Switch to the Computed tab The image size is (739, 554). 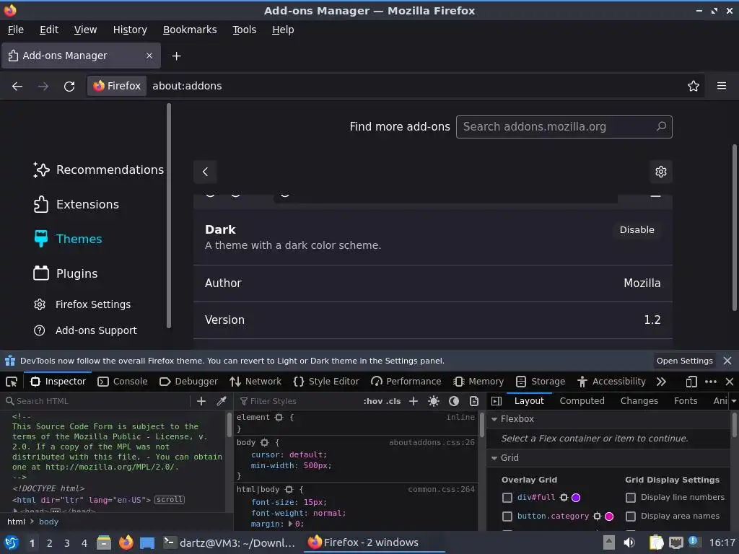(x=582, y=401)
